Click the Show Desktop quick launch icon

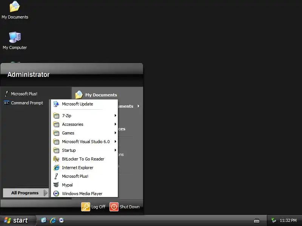point(44,220)
